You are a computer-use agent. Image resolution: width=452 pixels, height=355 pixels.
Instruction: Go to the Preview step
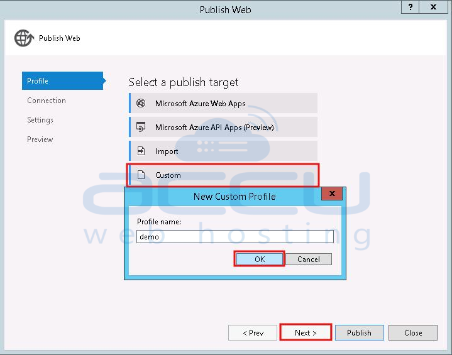tap(40, 139)
